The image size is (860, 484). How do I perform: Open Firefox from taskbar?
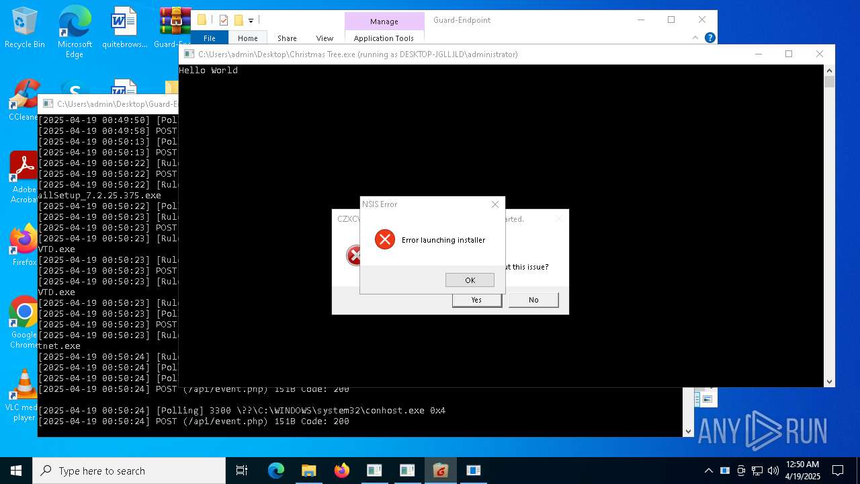[x=341, y=471]
